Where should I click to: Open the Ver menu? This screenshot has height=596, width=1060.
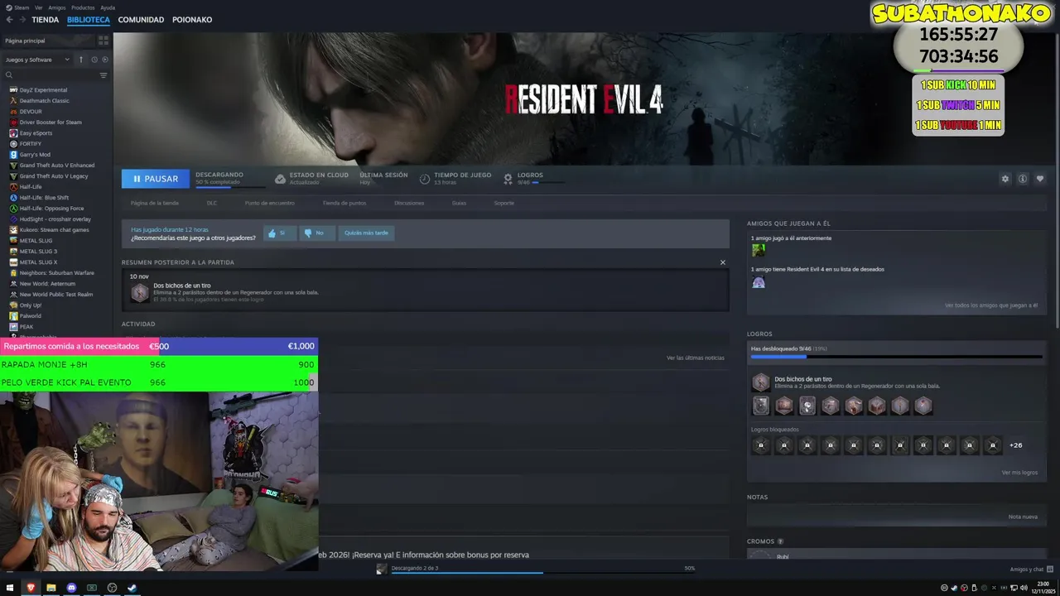pos(38,7)
